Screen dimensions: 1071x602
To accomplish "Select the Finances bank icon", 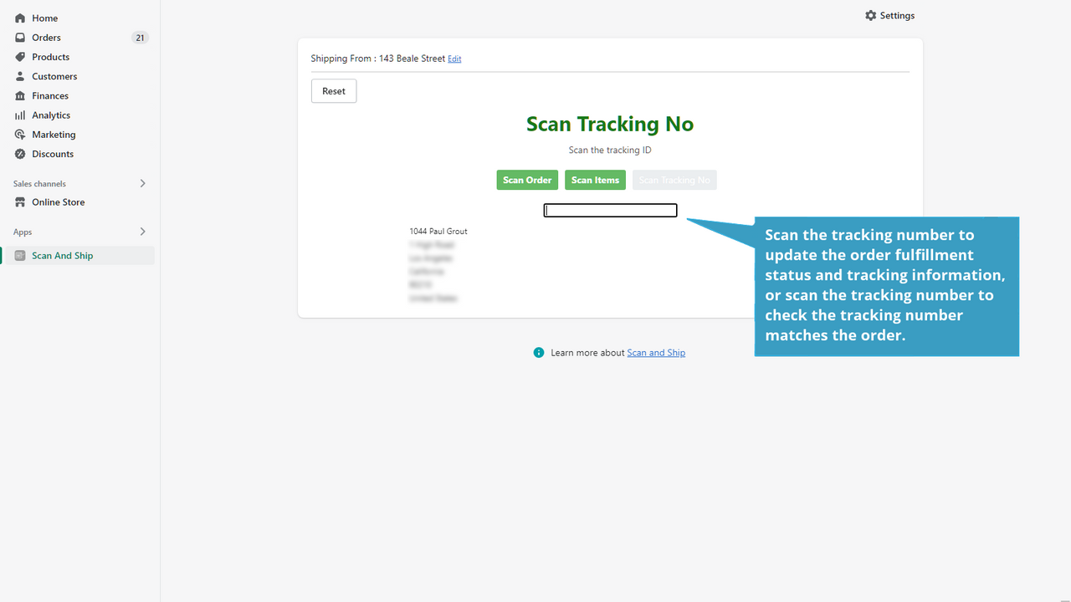I will pos(19,95).
